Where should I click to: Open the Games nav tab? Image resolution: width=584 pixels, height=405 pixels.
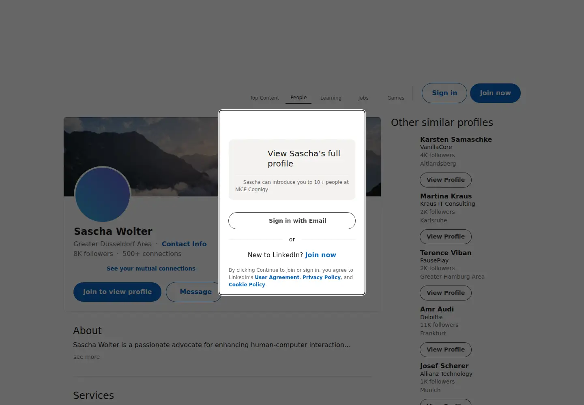396,98
